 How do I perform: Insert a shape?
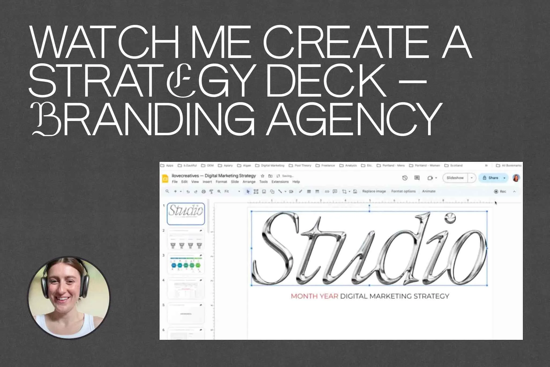coord(272,191)
